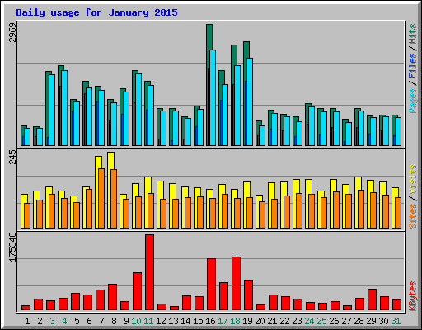Image resolution: width=422 pixels, height=330 pixels.
Task: Click the green day 4 weekend label
Action: click(x=64, y=321)
